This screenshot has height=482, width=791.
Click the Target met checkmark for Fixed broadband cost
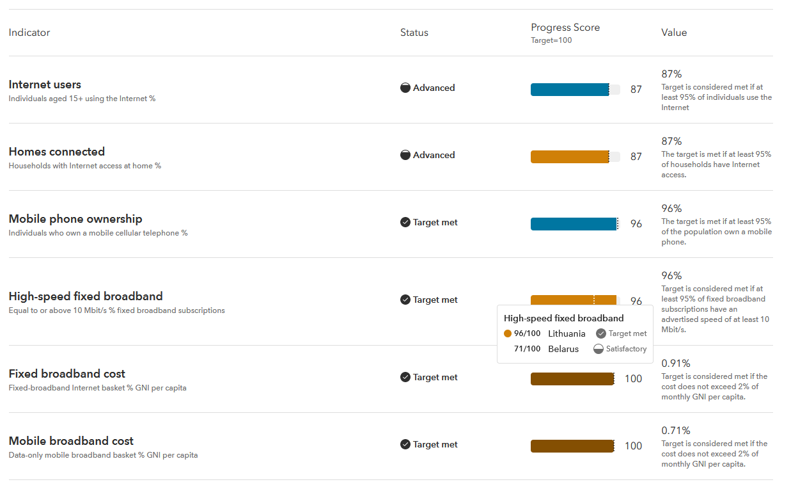click(405, 378)
